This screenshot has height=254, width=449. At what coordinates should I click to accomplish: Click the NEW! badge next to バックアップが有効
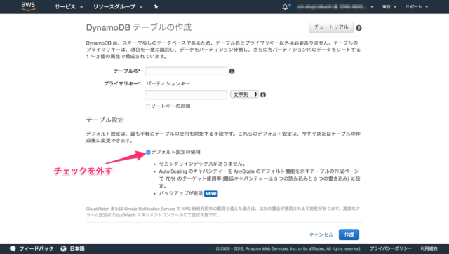pos(210,194)
